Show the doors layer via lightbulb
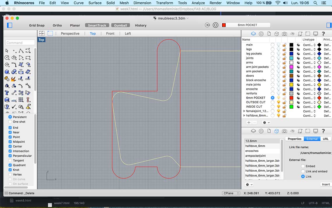The height and width of the screenshot is (208, 332). coord(278,76)
